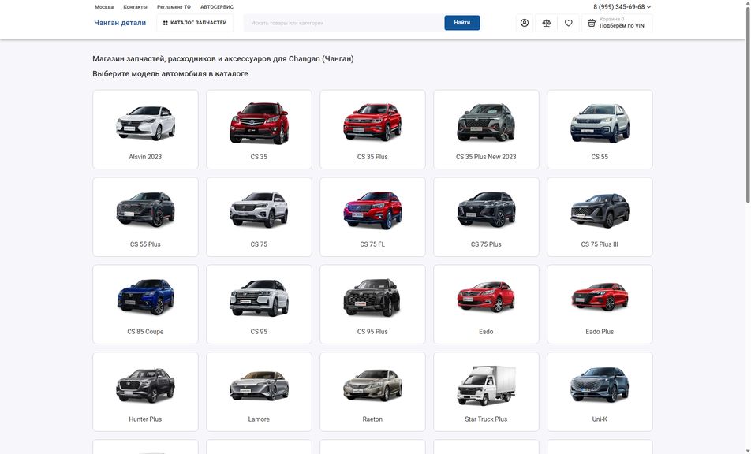Select the CS 35 car image
Image resolution: width=751 pixels, height=454 pixels.
[259, 123]
